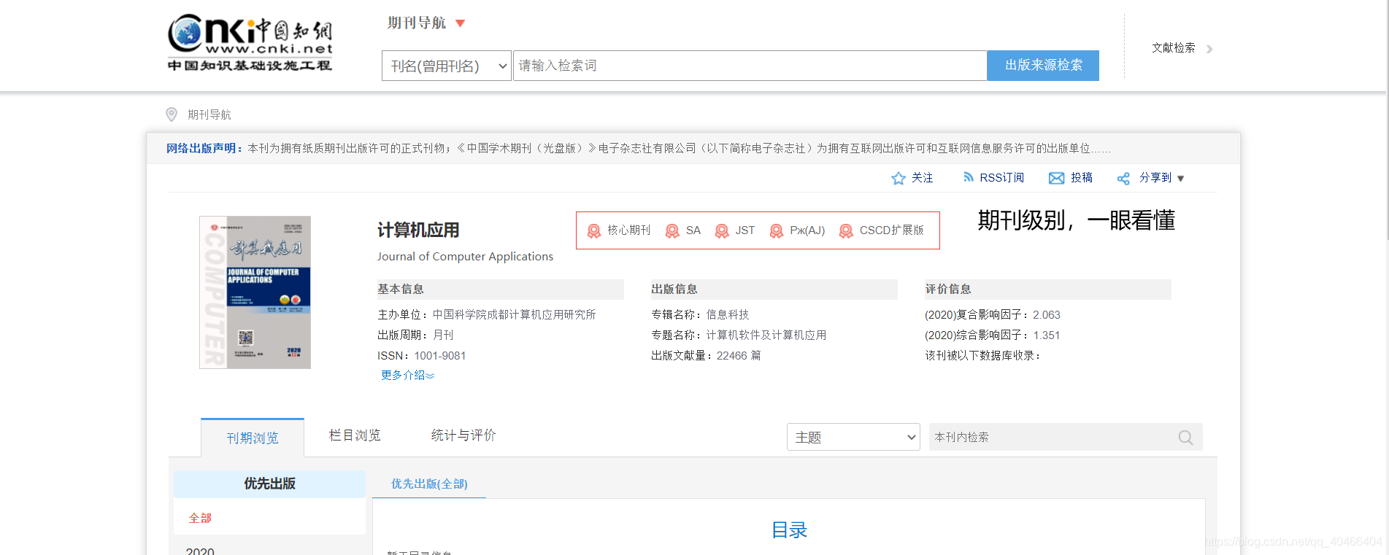
Task: Click the 分享到 share icon
Action: tap(1123, 178)
